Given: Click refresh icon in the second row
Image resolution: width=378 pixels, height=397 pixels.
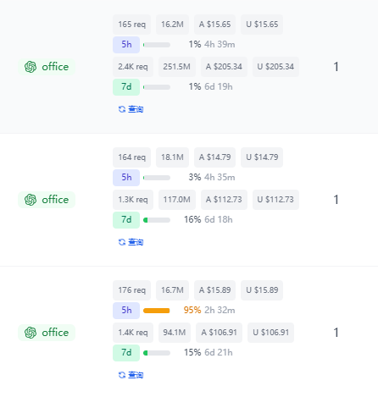Looking at the screenshot, I should [122, 242].
